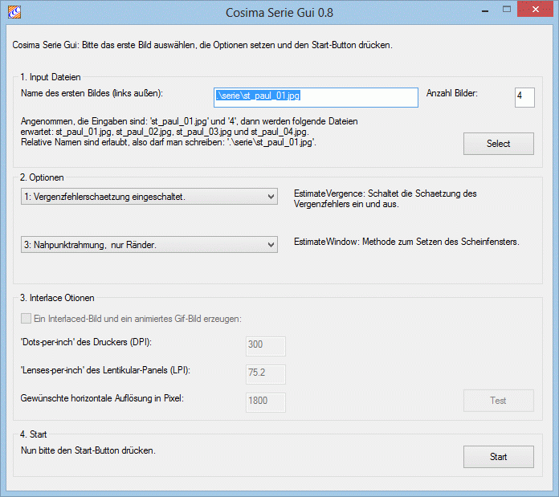
Task: Click the disabled Test button
Action: [x=498, y=401]
